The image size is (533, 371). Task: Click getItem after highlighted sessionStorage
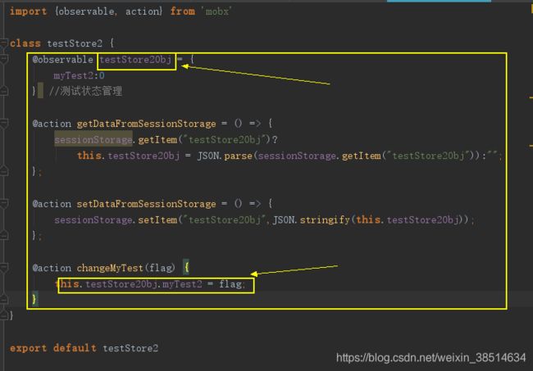[157, 139]
